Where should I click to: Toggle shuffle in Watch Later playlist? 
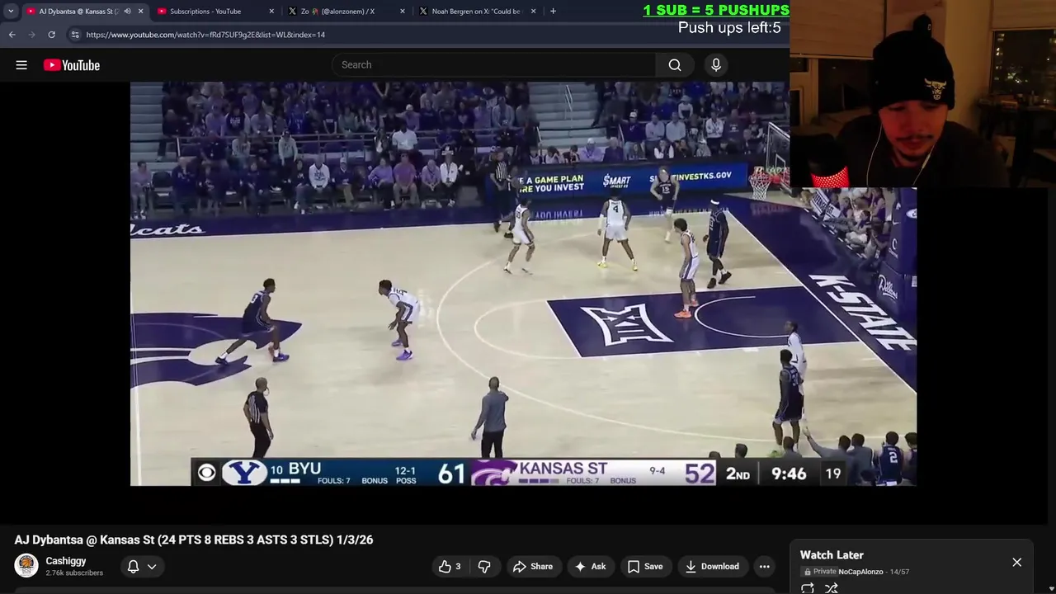(832, 588)
